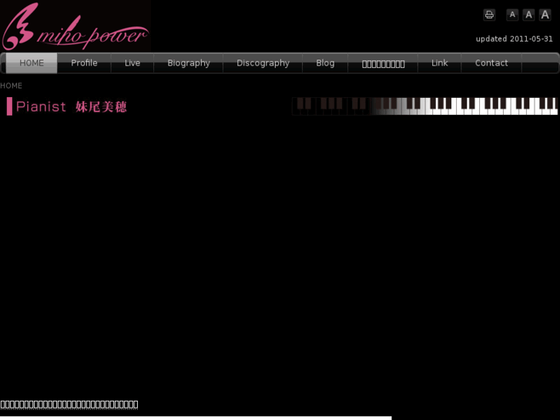Viewport: 560px width, 420px height.
Task: Open the Biography page
Action: pyautogui.click(x=189, y=63)
